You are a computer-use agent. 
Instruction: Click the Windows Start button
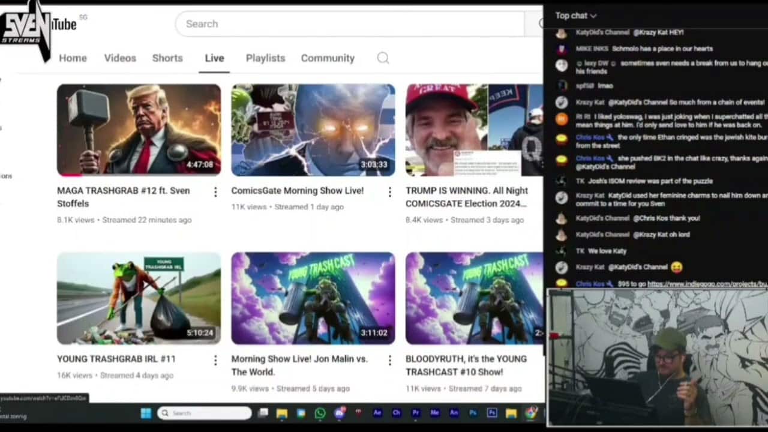click(x=146, y=413)
